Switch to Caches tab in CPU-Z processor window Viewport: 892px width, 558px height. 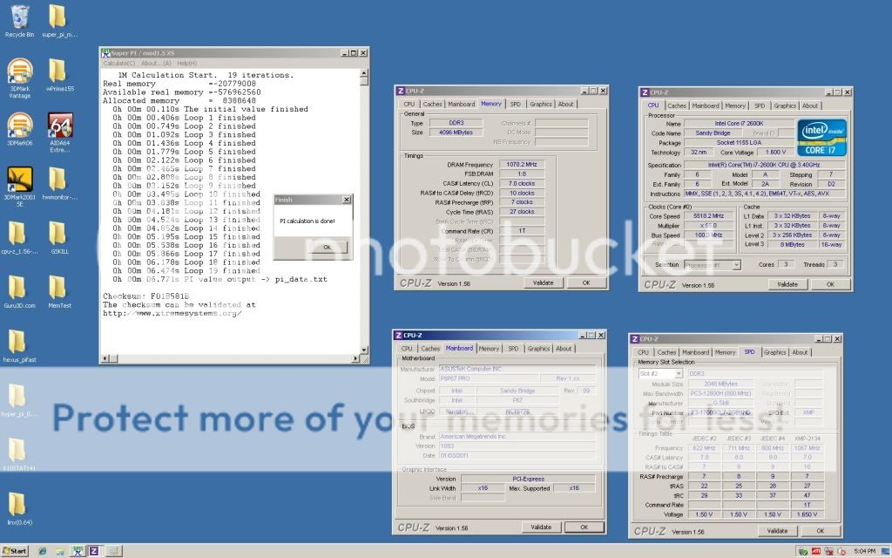(x=676, y=105)
